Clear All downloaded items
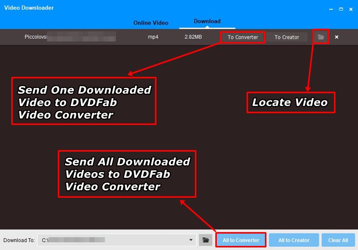 (x=338, y=240)
